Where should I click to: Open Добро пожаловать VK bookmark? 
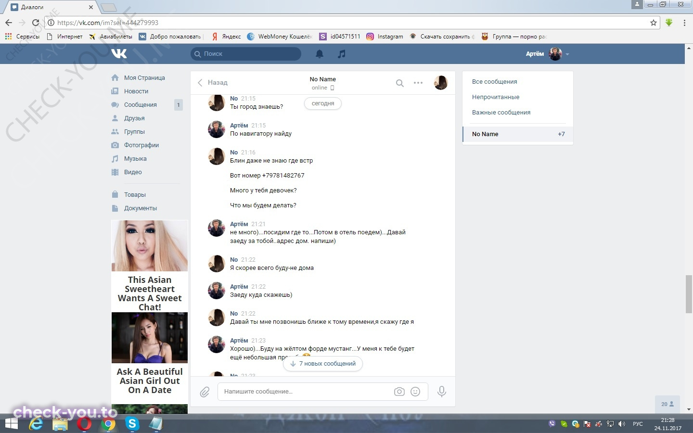[170, 37]
